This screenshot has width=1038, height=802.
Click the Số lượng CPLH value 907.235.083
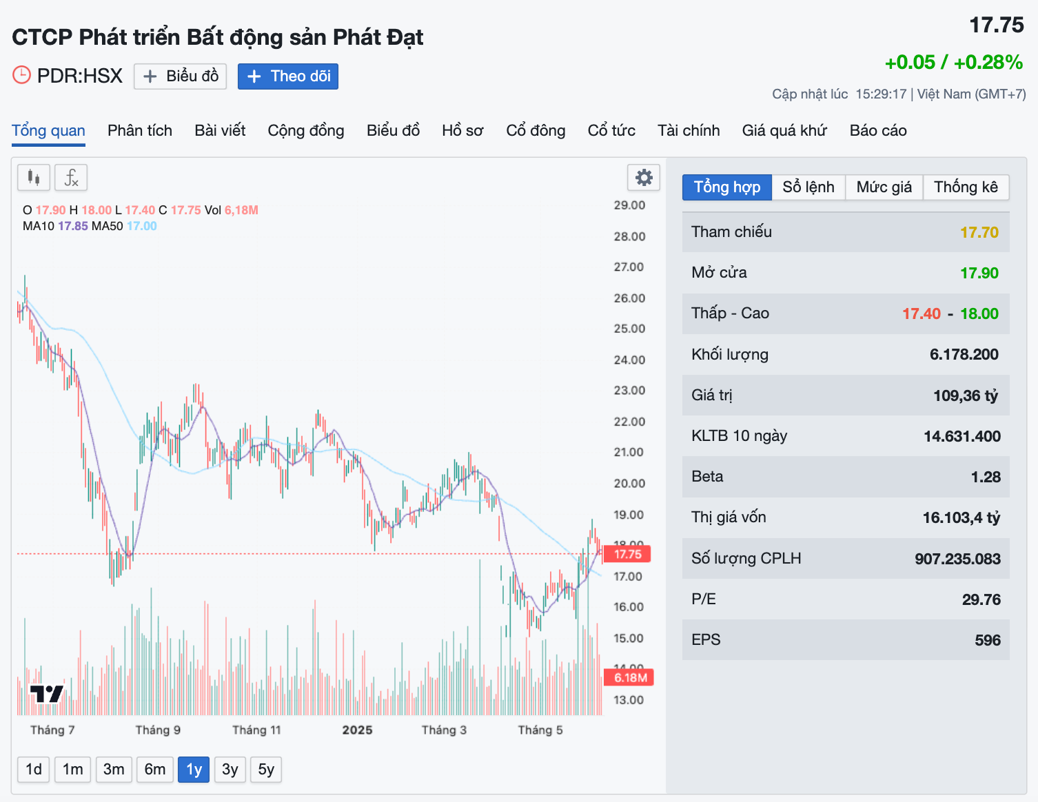957,559
